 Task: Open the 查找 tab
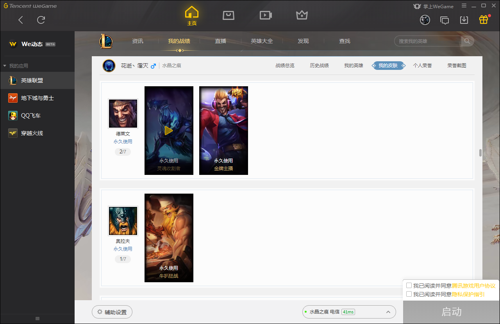[345, 41]
